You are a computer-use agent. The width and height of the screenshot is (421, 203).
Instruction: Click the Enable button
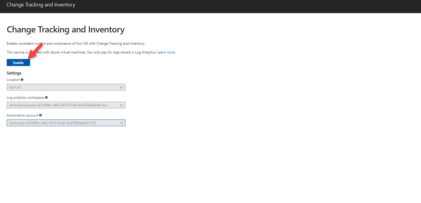point(18,63)
